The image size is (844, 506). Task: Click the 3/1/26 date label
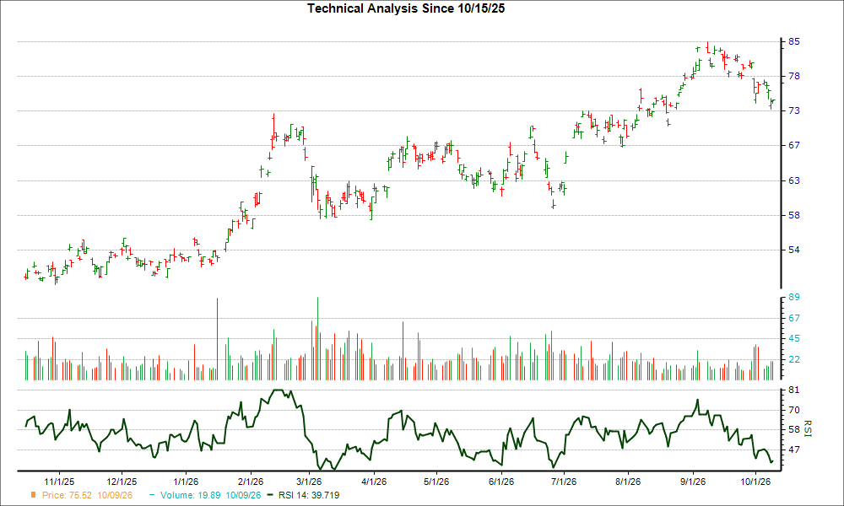tap(309, 482)
